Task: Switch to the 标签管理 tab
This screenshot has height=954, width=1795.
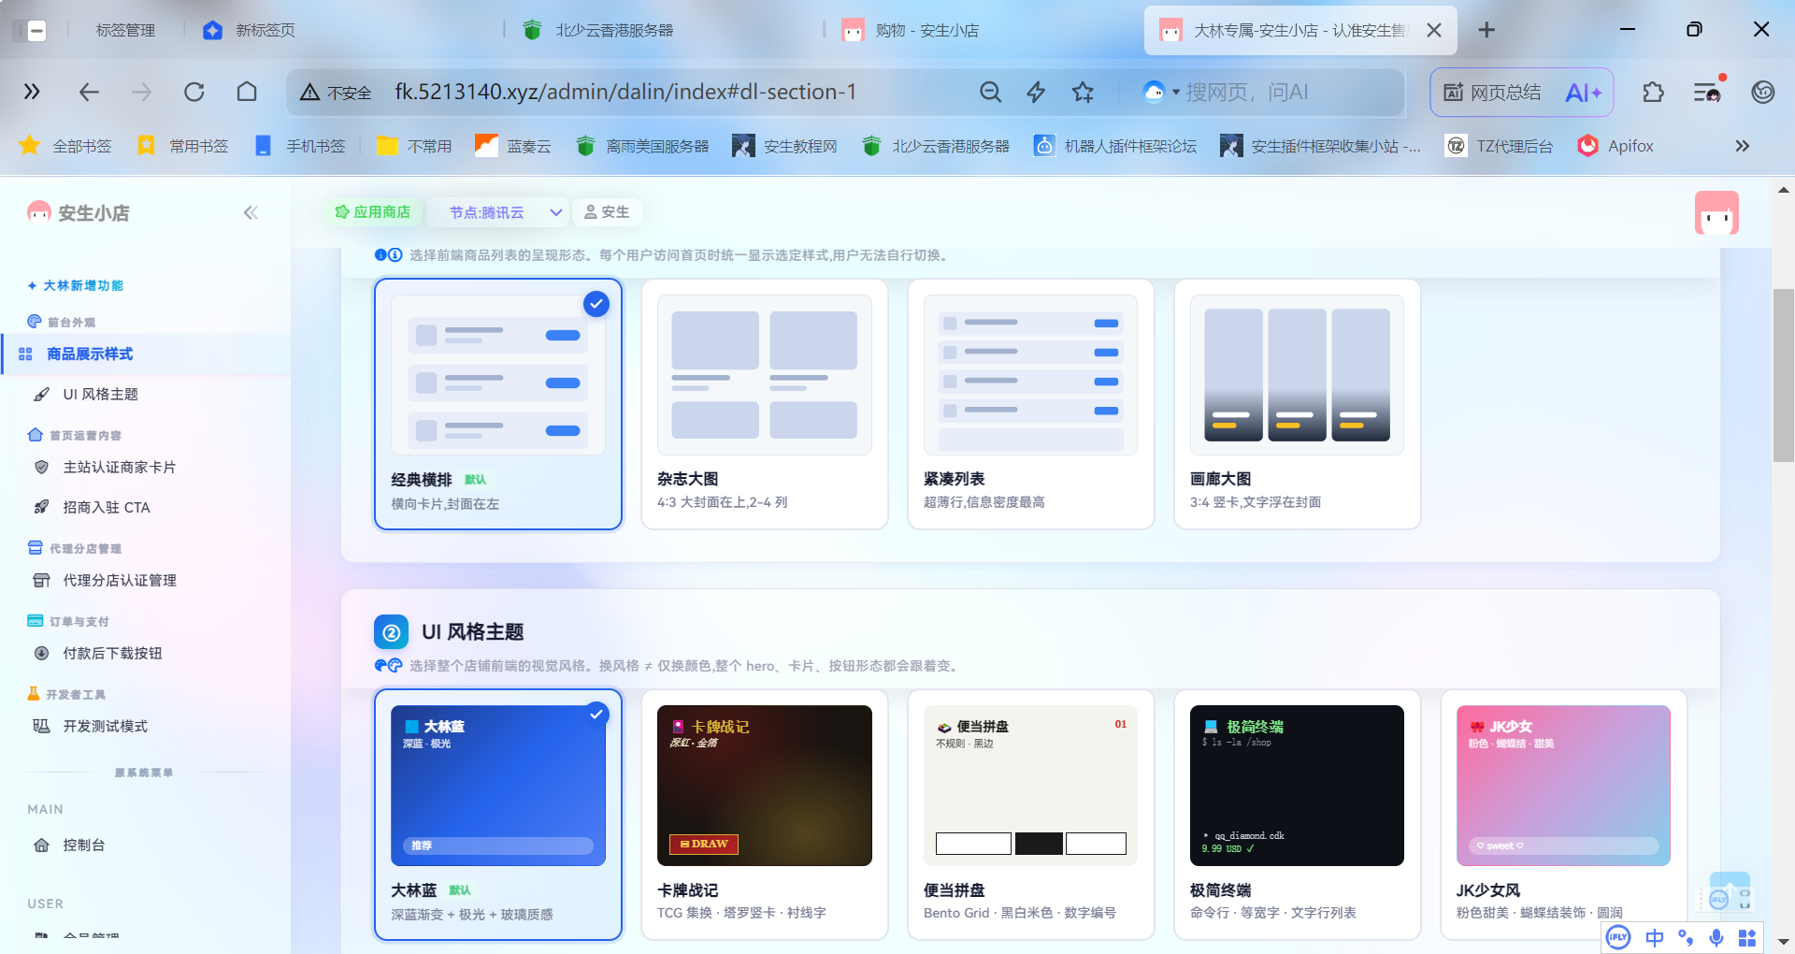Action: (x=125, y=30)
